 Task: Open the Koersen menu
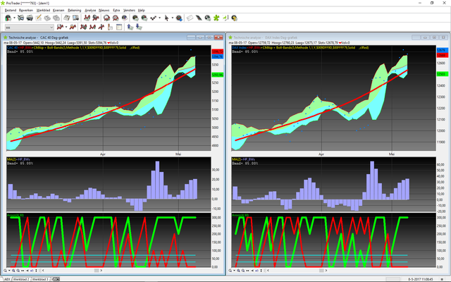pos(58,10)
